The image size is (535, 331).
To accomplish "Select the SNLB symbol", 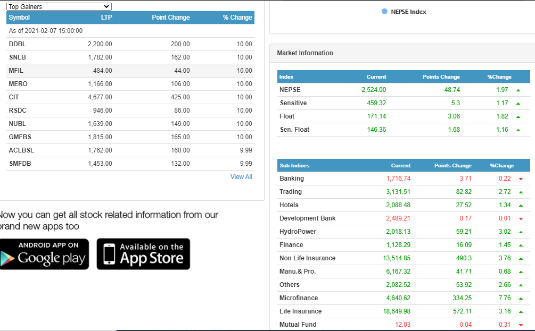I will click(18, 57).
